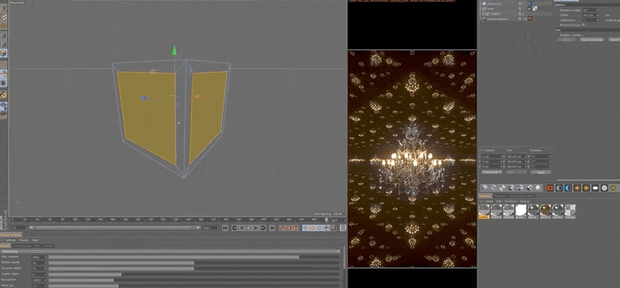Click the blue half-circle Octane icon
Image resolution: width=620 pixels, height=288 pixels.
568,187
